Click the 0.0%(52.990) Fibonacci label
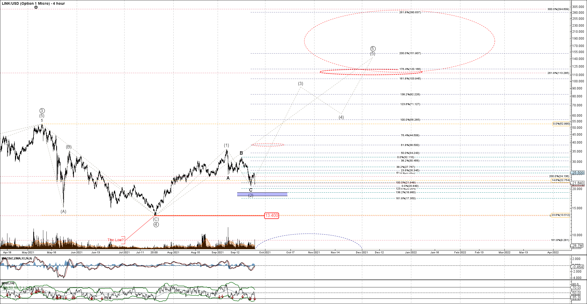The image size is (587, 304). pyautogui.click(x=561, y=124)
